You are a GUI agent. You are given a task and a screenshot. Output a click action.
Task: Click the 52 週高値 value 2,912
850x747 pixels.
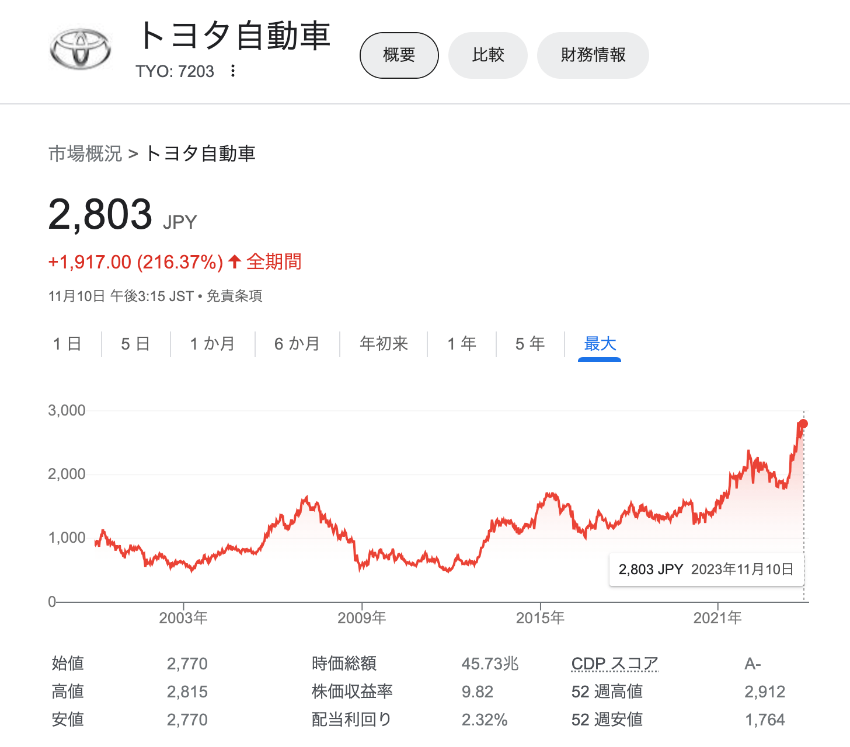(x=765, y=692)
